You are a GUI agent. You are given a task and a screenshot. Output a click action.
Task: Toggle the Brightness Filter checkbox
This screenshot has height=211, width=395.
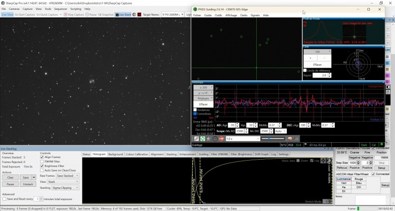pos(42,166)
